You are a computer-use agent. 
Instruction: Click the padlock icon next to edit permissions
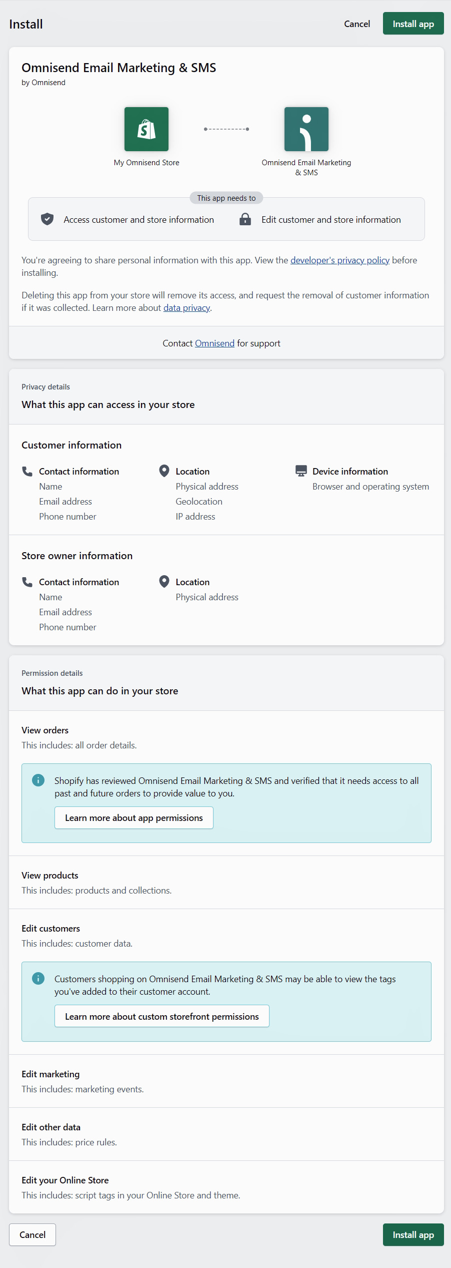click(245, 219)
